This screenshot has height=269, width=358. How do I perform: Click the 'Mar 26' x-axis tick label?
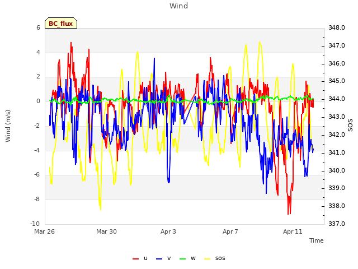click(45, 231)
